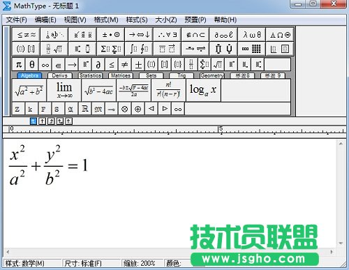Open the 帮助(H) menu

[225, 20]
